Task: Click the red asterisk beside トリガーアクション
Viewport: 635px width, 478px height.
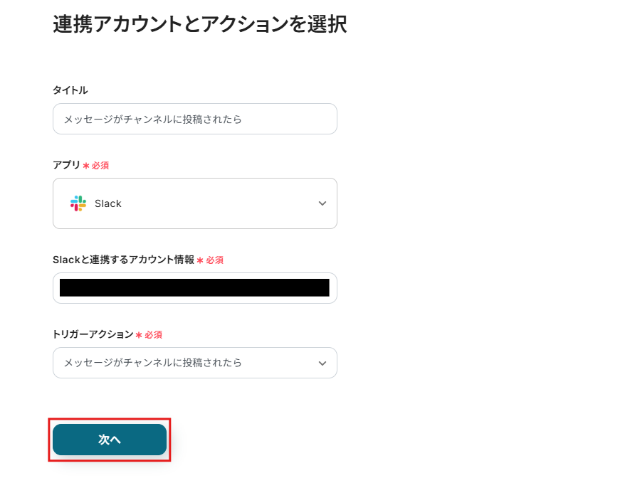Action: pos(139,335)
